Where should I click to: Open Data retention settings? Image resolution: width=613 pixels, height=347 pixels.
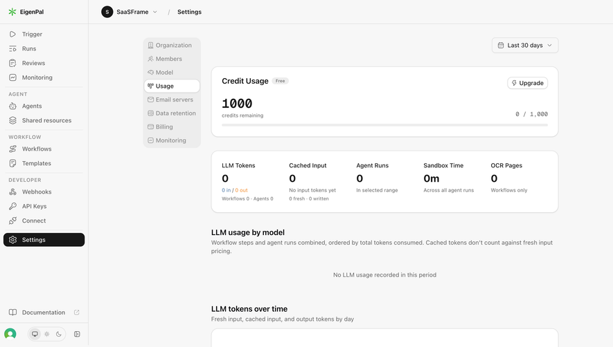coord(172,113)
